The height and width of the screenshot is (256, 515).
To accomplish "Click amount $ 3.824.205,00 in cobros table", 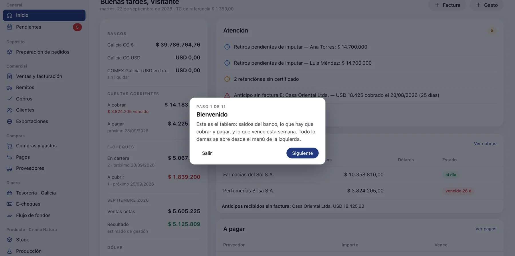I will click(365, 191).
